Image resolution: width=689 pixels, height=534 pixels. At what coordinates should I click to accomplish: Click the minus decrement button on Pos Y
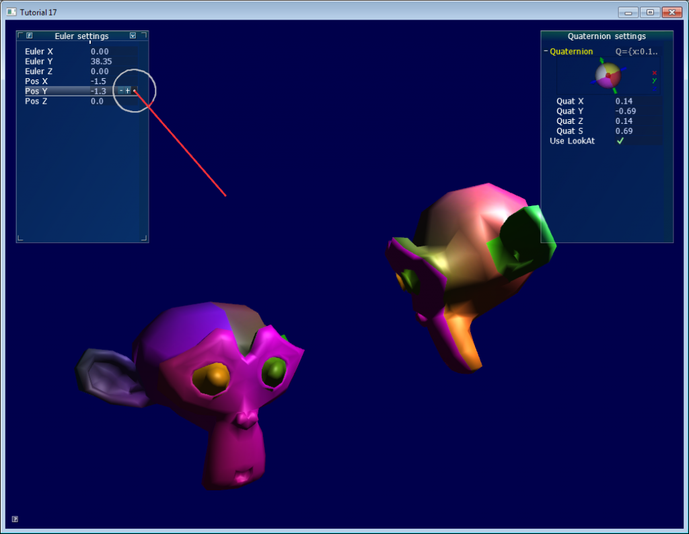tap(121, 91)
